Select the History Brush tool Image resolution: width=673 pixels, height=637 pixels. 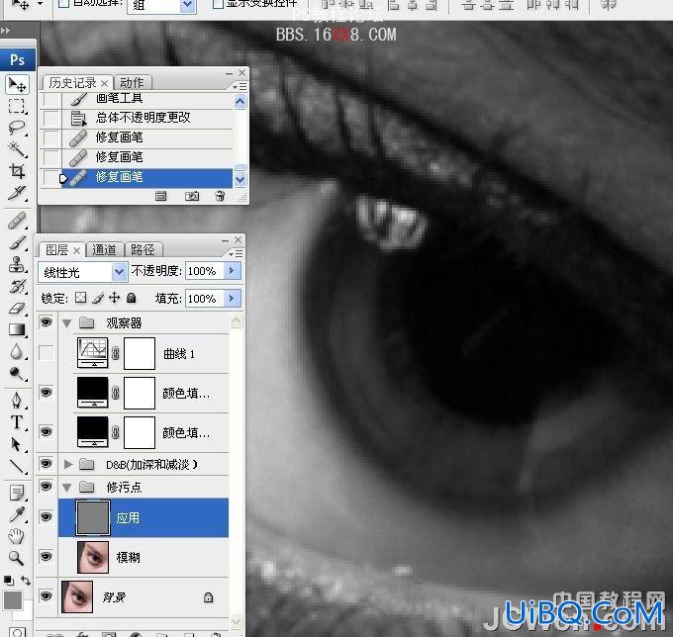pyautogui.click(x=17, y=286)
